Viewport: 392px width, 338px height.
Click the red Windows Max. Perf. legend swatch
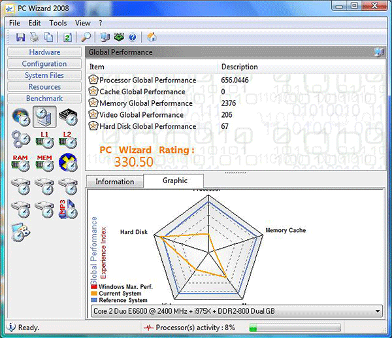point(94,287)
